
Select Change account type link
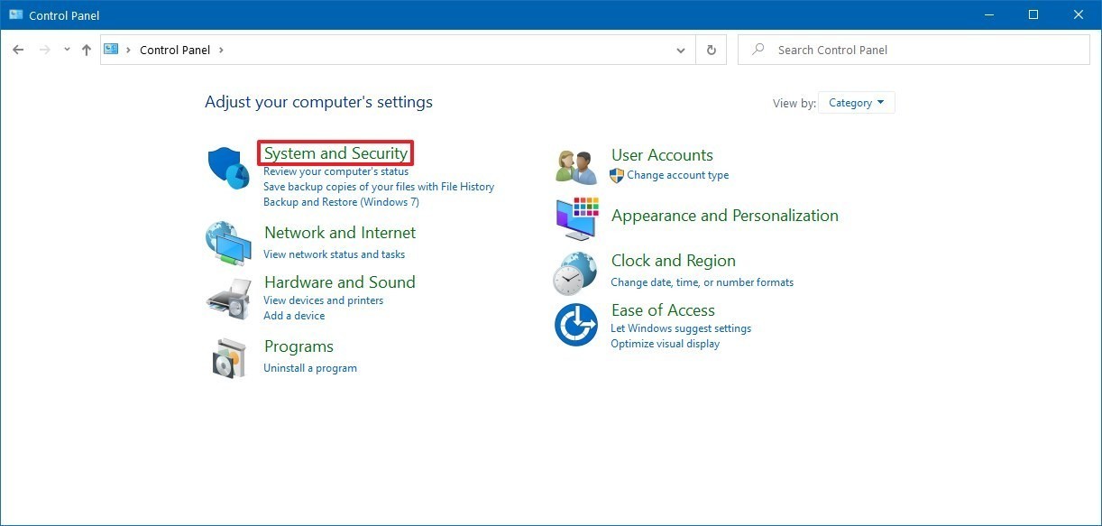click(x=678, y=175)
